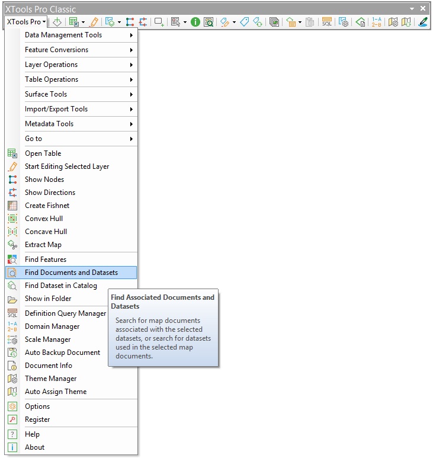Click the Add Data icon in toolbar
The width and height of the screenshot is (433, 458).
click(x=57, y=22)
